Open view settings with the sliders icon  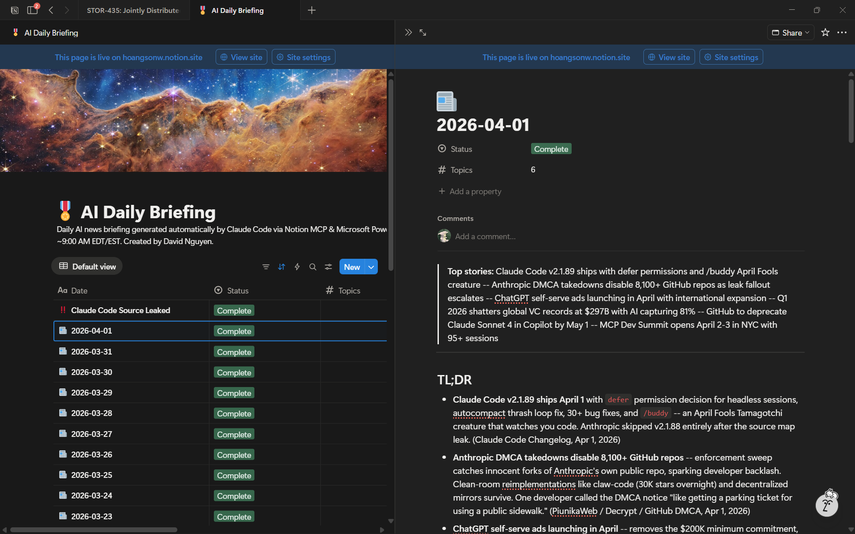328,266
